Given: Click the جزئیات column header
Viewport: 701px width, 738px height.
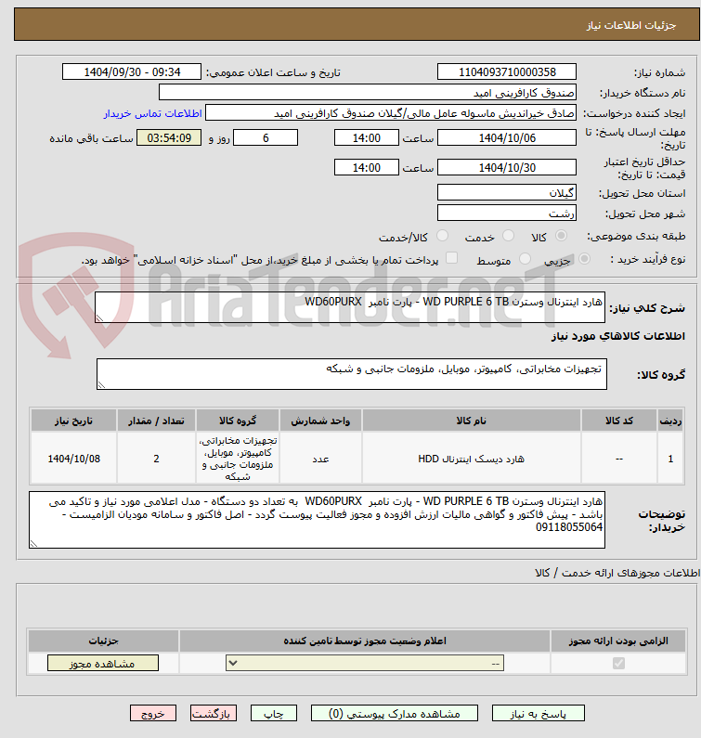Looking at the screenshot, I should [103, 641].
